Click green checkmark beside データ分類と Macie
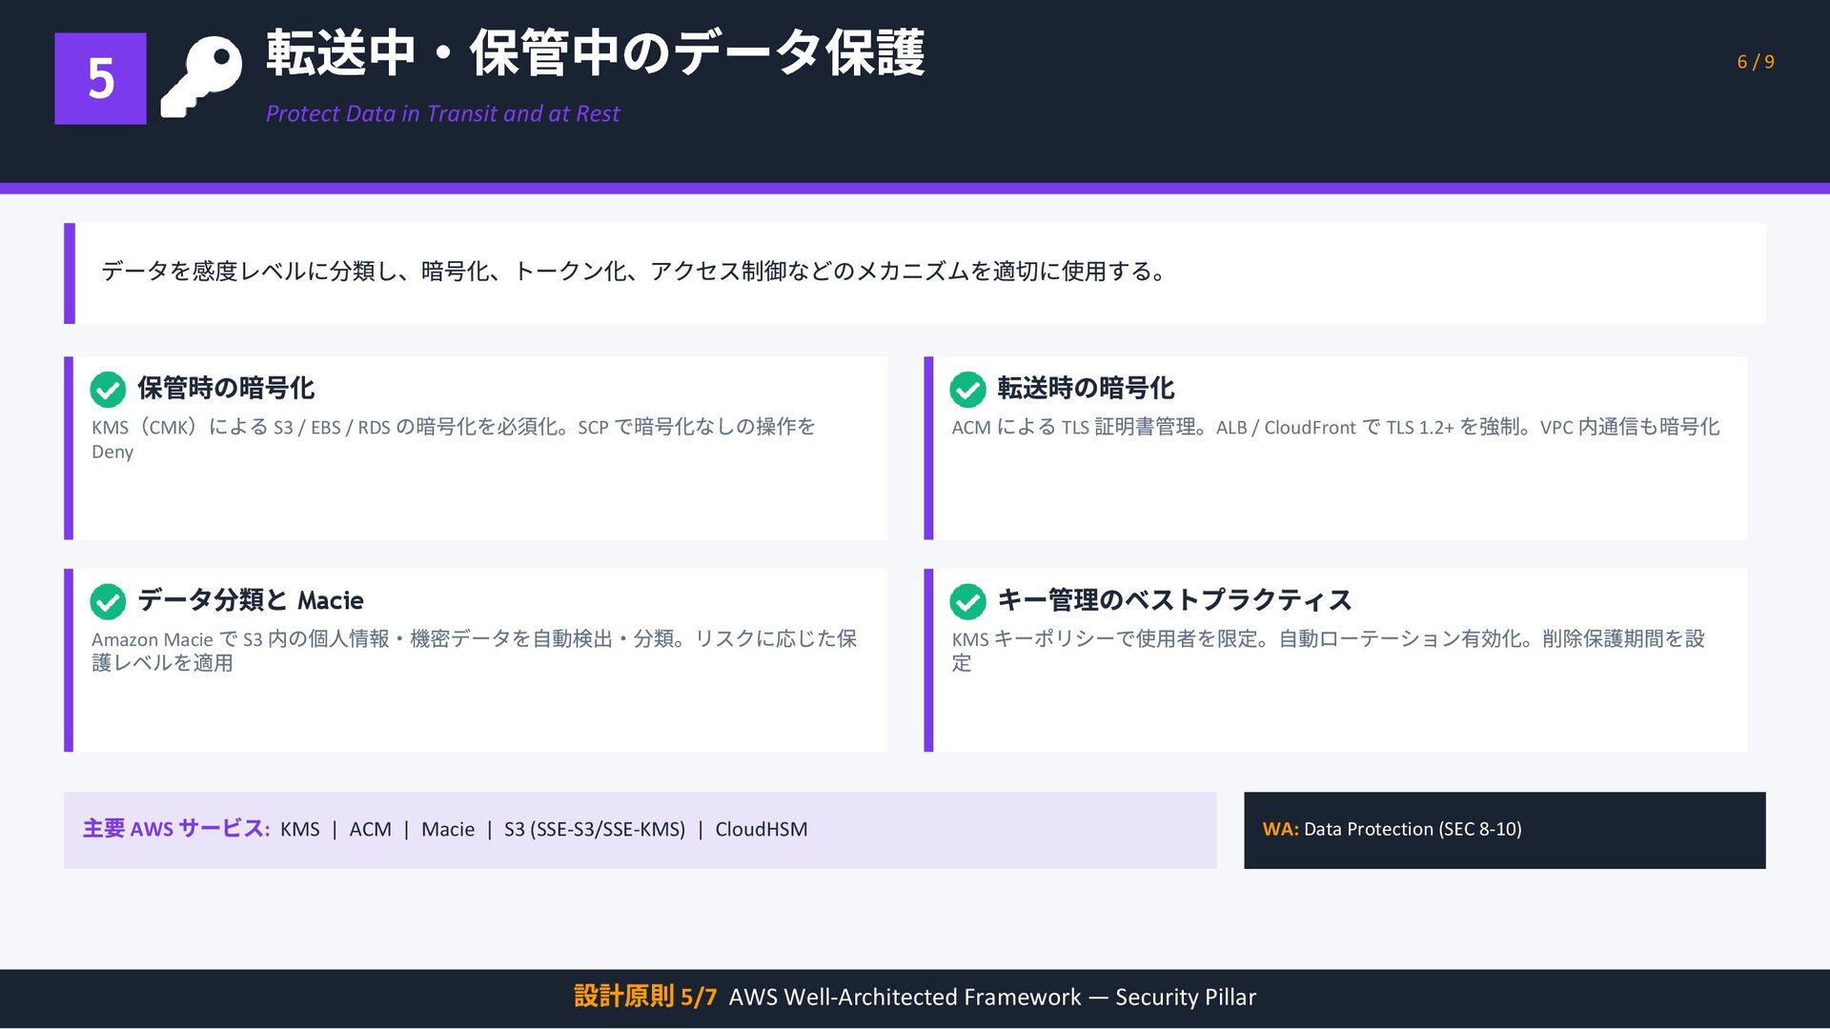The width and height of the screenshot is (1830, 1029). point(108,601)
